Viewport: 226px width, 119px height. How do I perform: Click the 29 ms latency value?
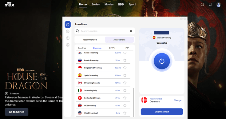point(118,98)
